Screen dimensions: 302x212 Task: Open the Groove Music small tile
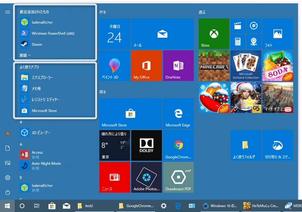click(x=254, y=25)
